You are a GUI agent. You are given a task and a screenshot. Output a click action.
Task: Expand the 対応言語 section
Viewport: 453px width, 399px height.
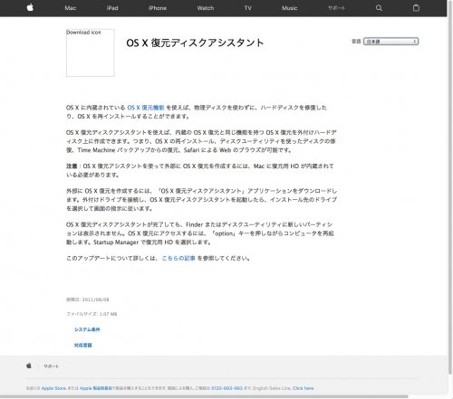tap(83, 345)
